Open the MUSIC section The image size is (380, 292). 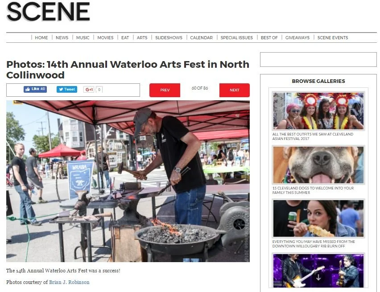pyautogui.click(x=83, y=37)
